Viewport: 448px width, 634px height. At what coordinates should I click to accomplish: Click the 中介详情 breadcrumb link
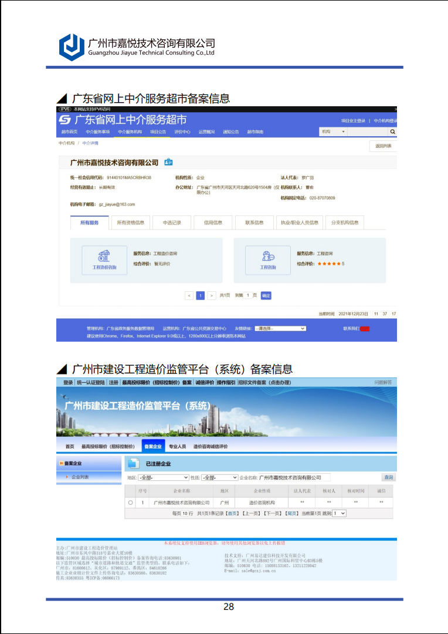click(x=90, y=143)
